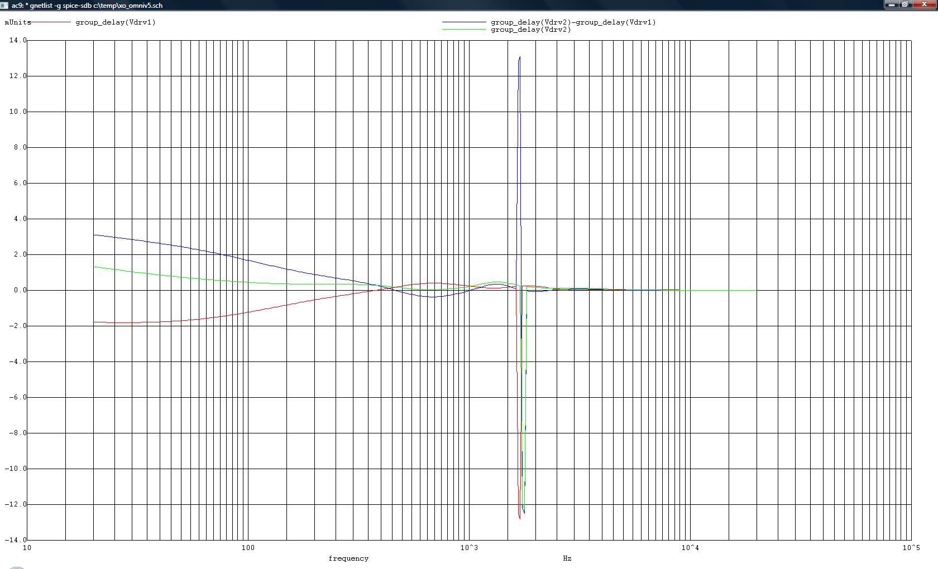Click the y-axis tick label -6.0

click(x=18, y=397)
